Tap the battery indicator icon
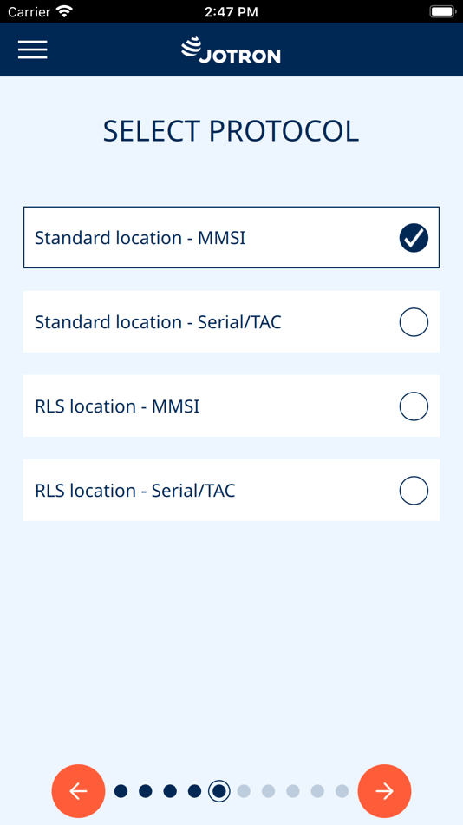 (x=441, y=11)
